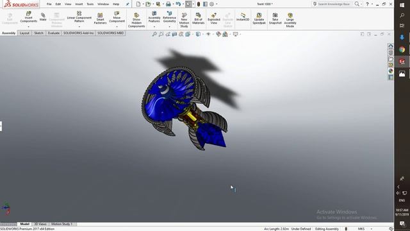Screen dimensions: 410x231
Task: Open Linear Component Pattern tool
Action: pyautogui.click(x=79, y=17)
